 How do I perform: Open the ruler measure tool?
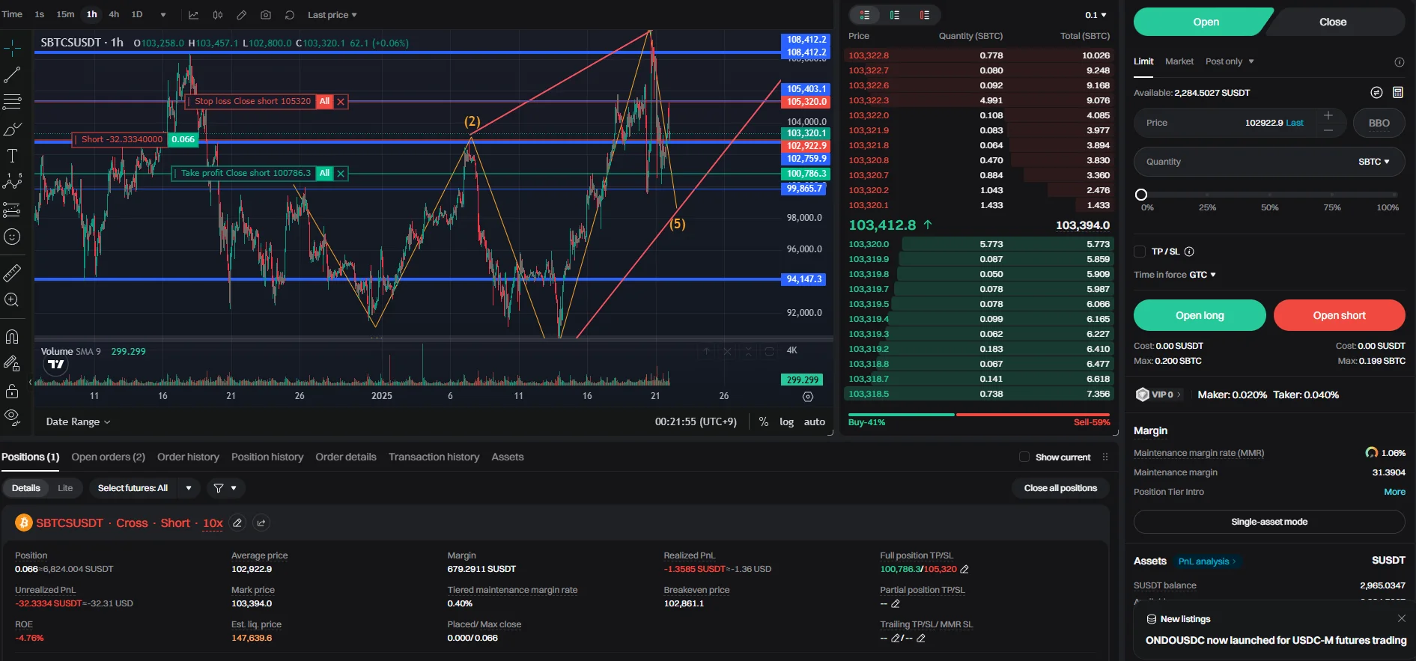12,273
